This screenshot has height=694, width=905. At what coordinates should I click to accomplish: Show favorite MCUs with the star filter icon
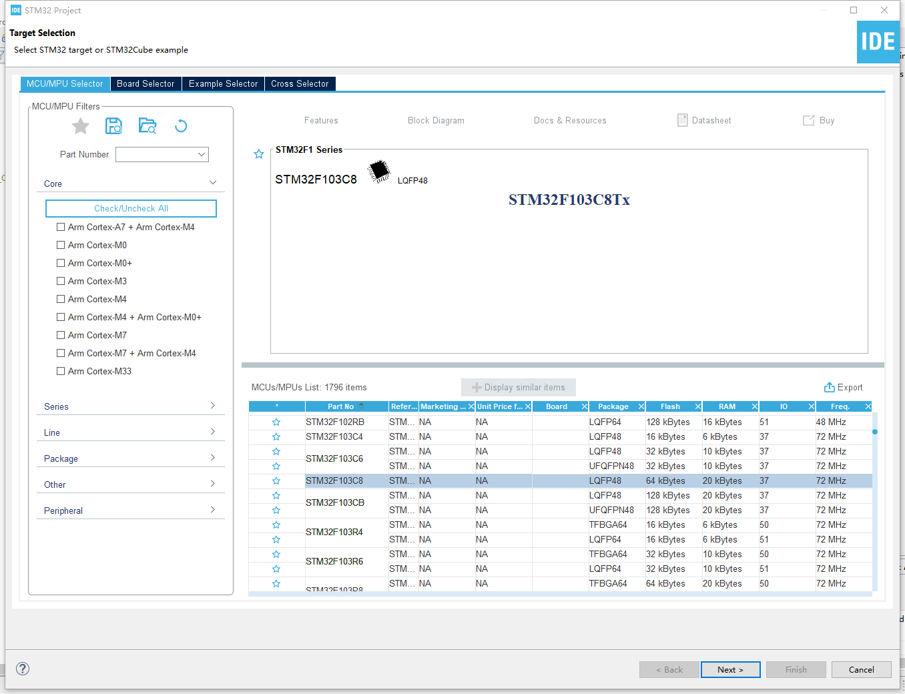coord(81,126)
